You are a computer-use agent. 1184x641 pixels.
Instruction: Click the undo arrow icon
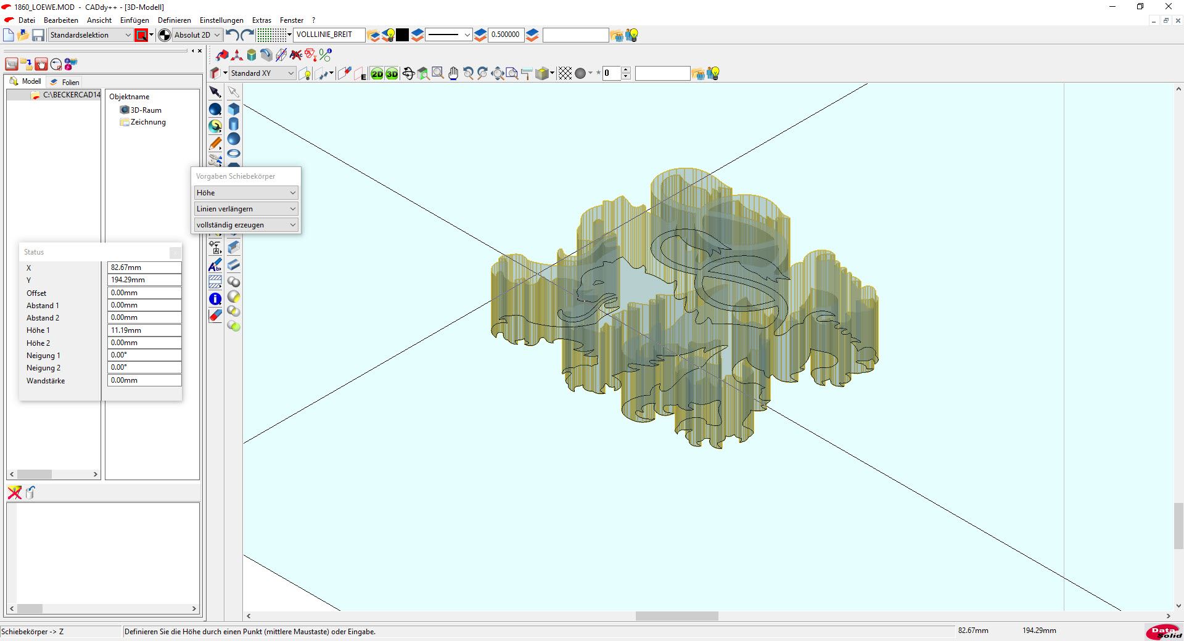coord(232,35)
